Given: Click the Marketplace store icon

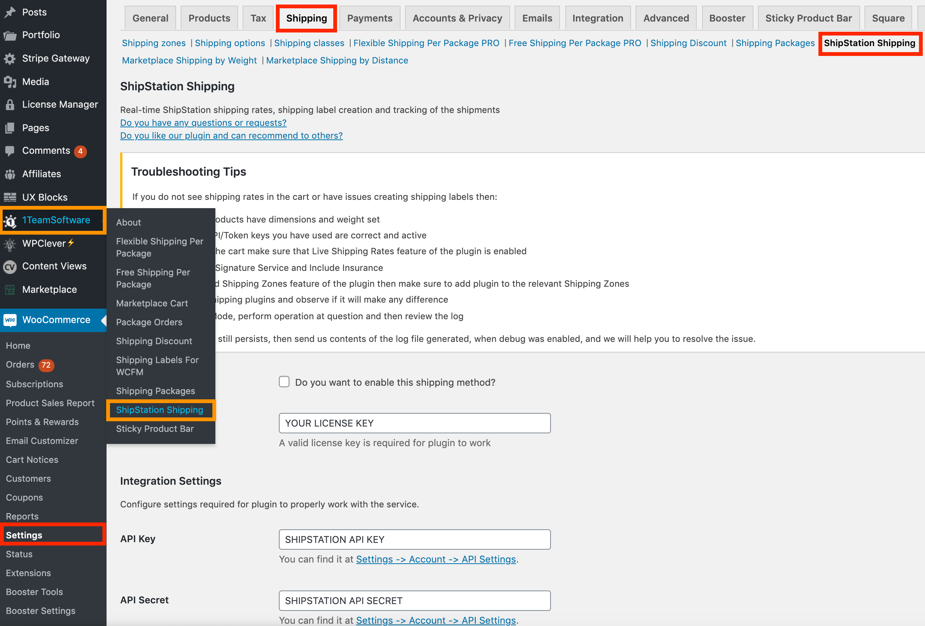Looking at the screenshot, I should [10, 290].
